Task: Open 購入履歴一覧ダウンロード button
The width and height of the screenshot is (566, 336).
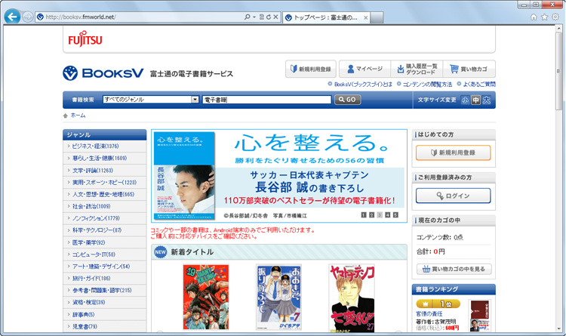Action: (x=417, y=69)
